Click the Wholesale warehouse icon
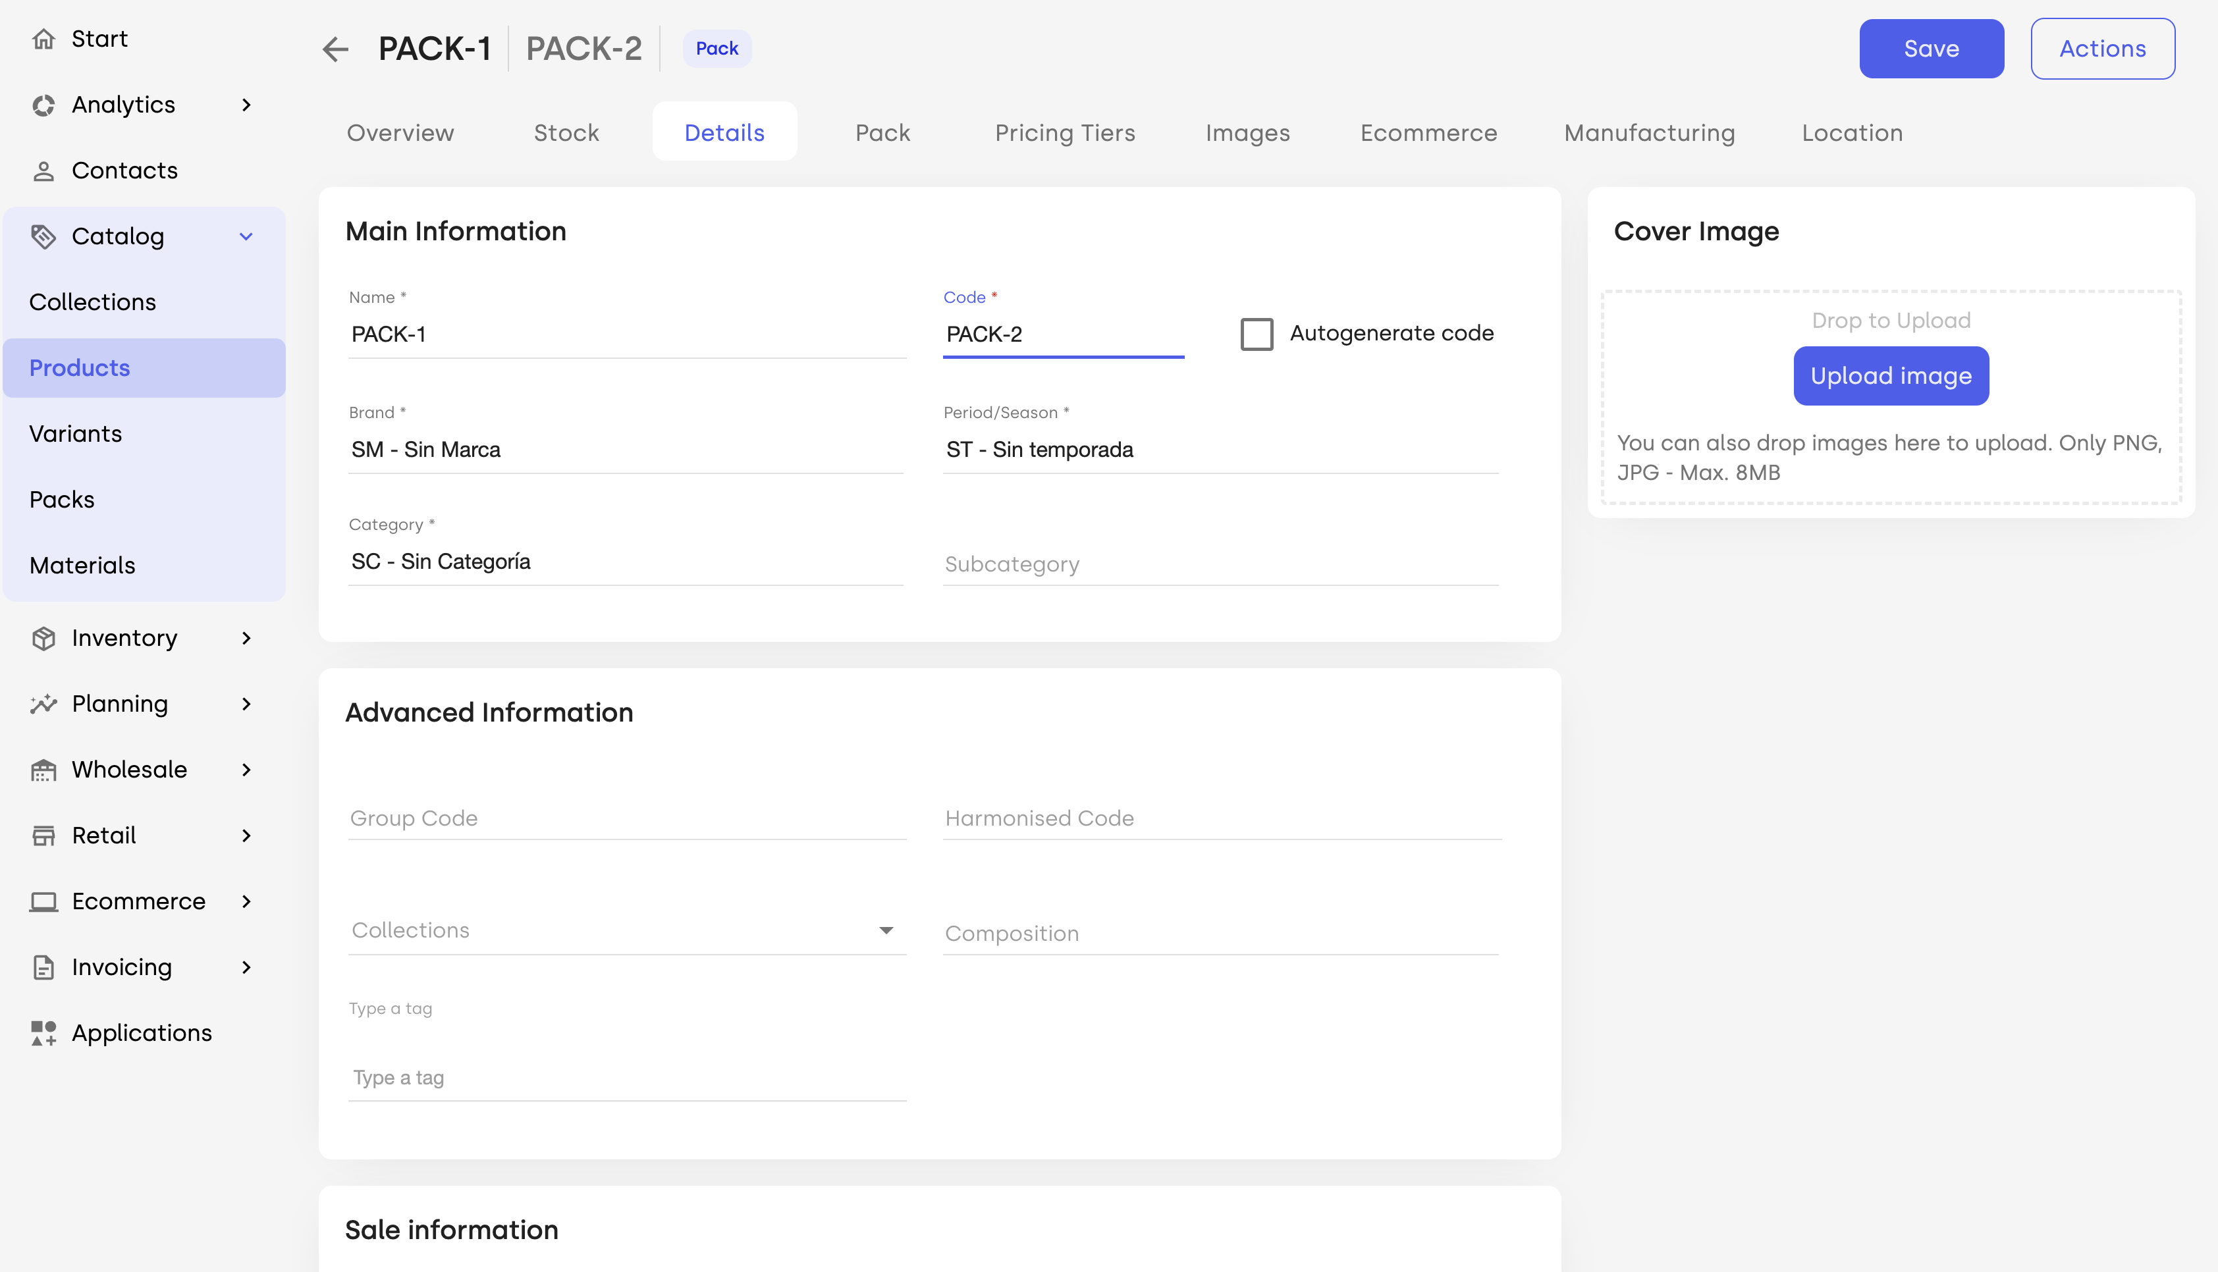 point(43,770)
